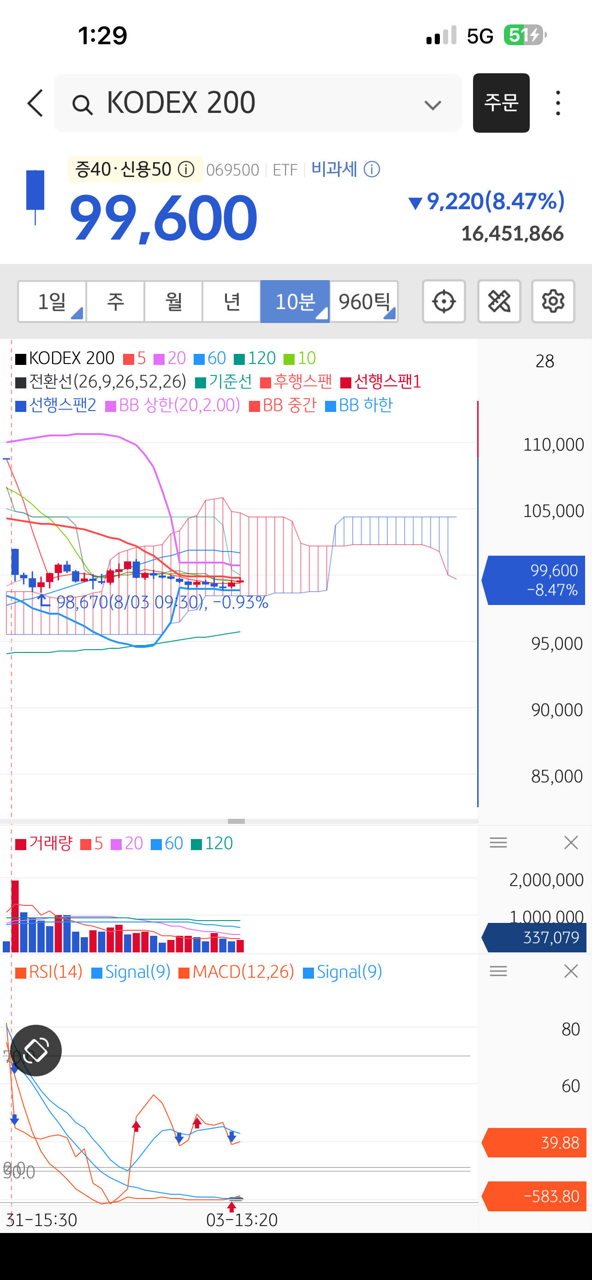Tap the info icon beside 비과세
This screenshot has width=592, height=1280.
coord(372,170)
